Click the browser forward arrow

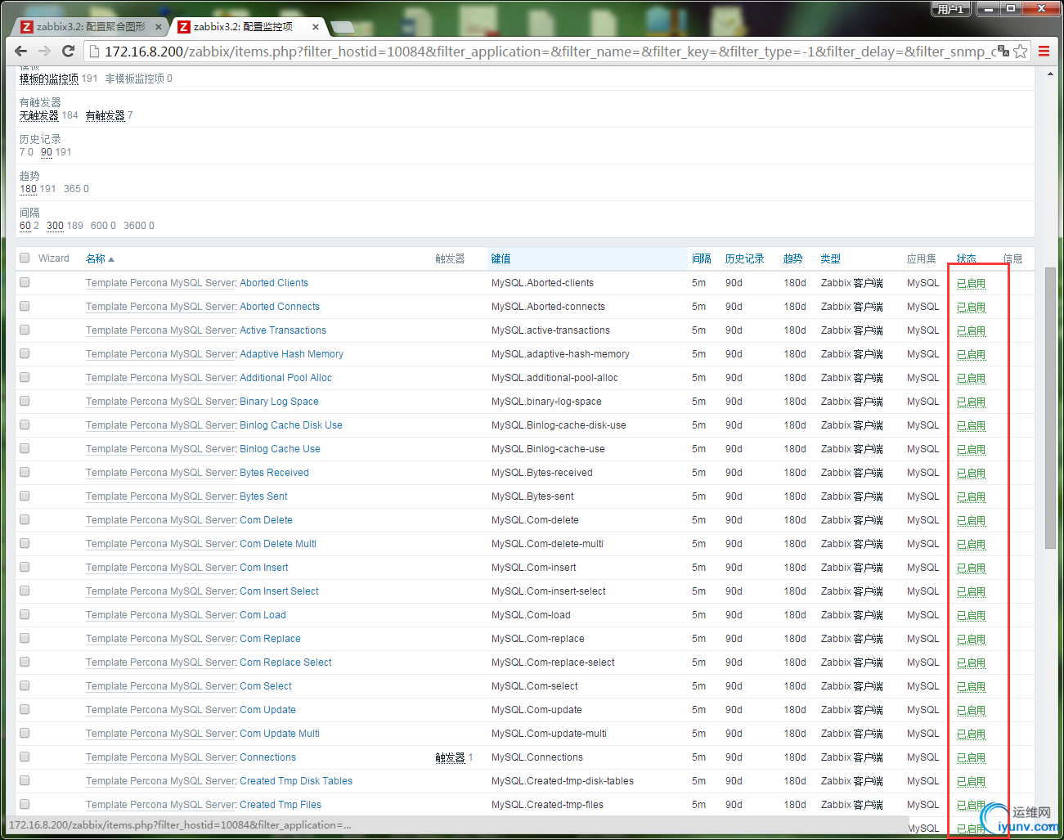45,51
